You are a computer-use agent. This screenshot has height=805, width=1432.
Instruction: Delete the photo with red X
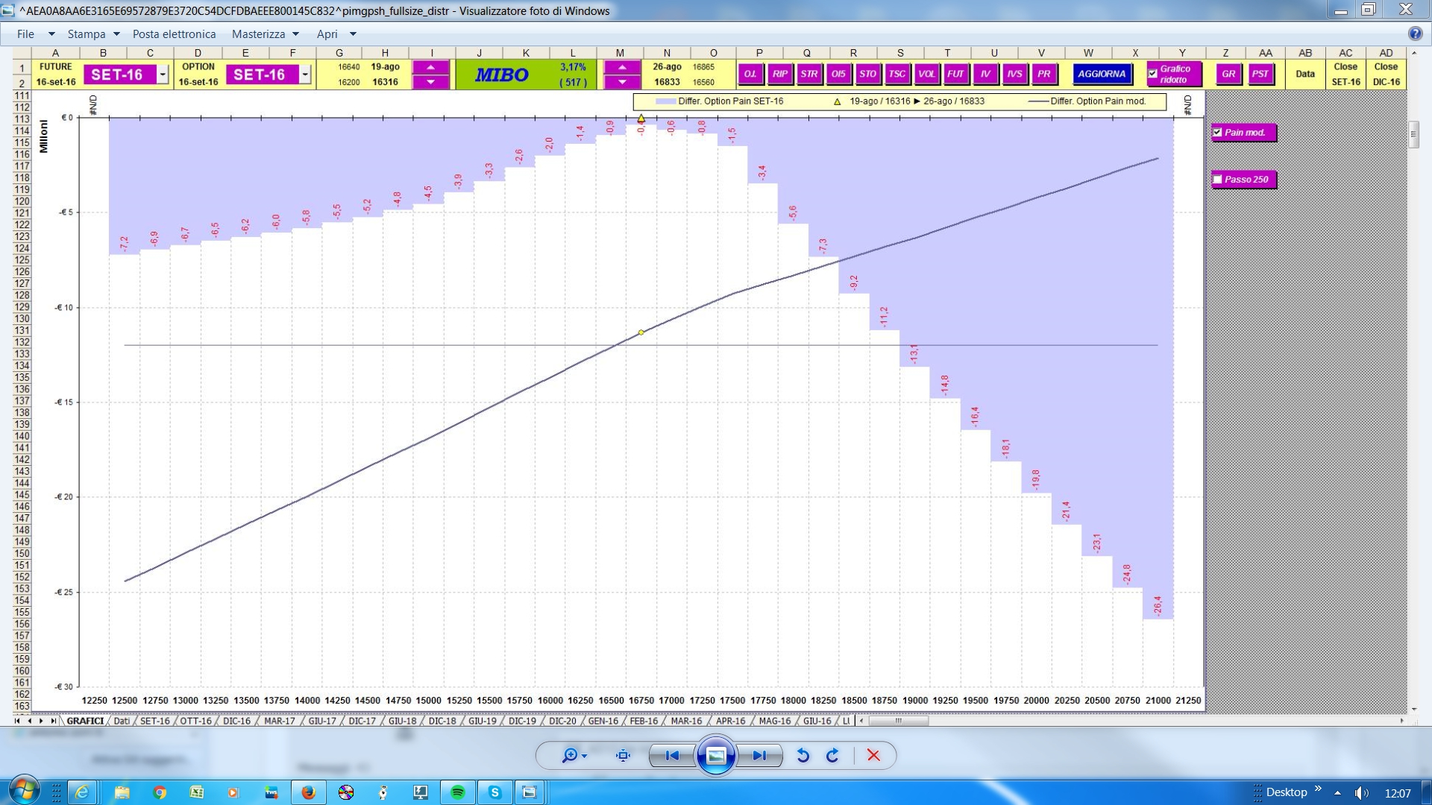[873, 756]
